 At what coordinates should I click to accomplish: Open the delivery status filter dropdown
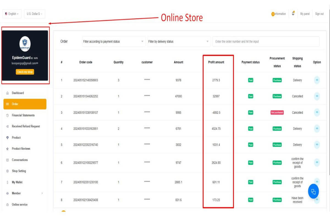point(178,41)
